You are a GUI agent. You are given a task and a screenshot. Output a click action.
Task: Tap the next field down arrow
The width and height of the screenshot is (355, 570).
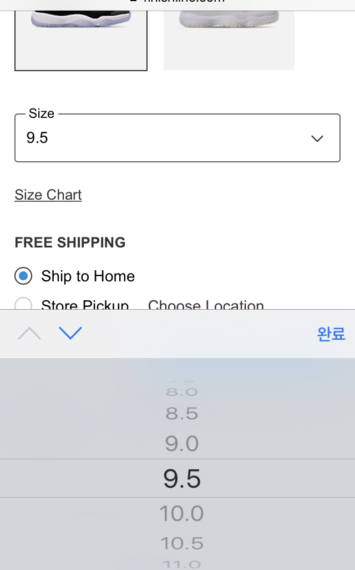[x=70, y=333]
